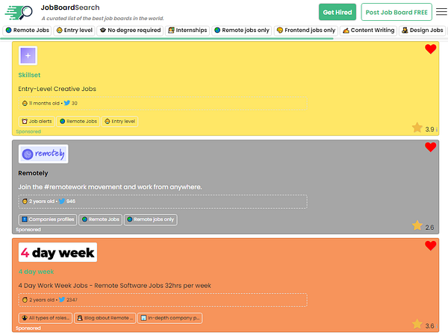Viewport: 448px width, 335px height.
Task: Click the green tab-bar scroll indicator
Action: pos(167,39)
